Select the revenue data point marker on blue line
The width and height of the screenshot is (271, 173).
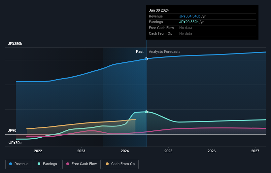pyautogui.click(x=146, y=59)
